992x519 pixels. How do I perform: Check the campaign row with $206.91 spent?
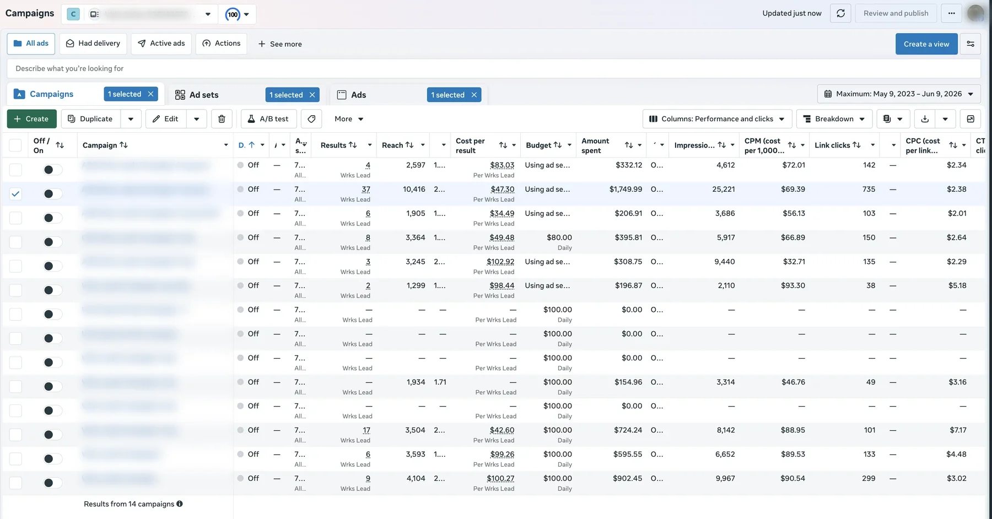15,218
